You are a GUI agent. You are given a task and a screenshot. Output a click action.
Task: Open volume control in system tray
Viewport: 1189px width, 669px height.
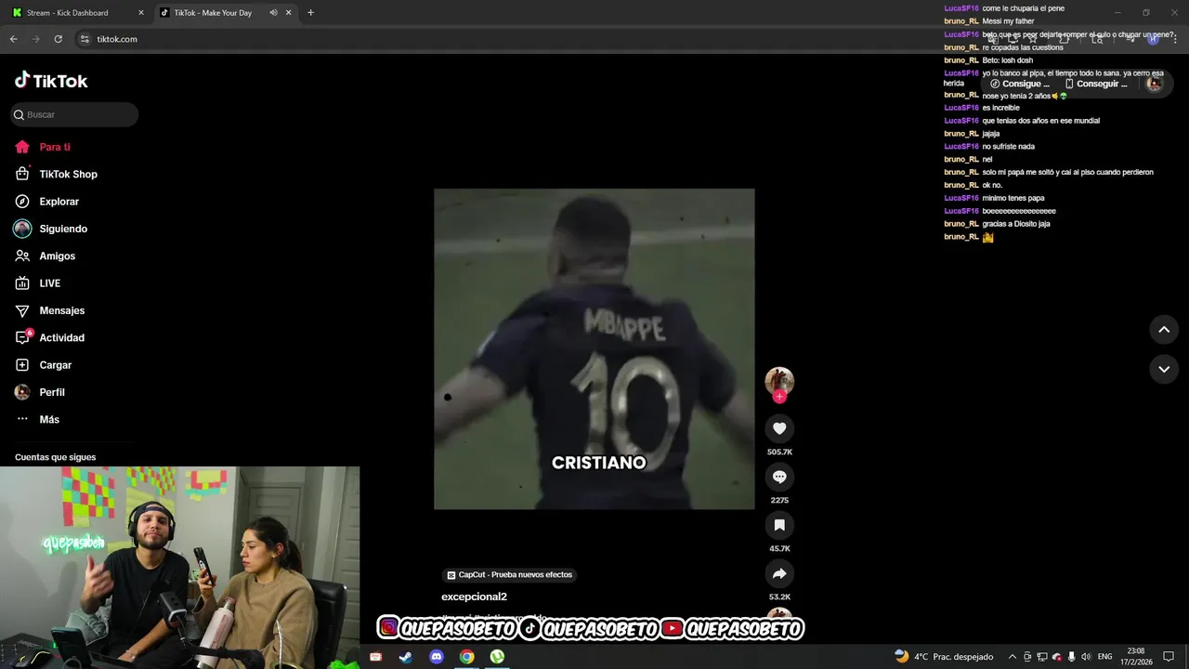tap(1087, 657)
